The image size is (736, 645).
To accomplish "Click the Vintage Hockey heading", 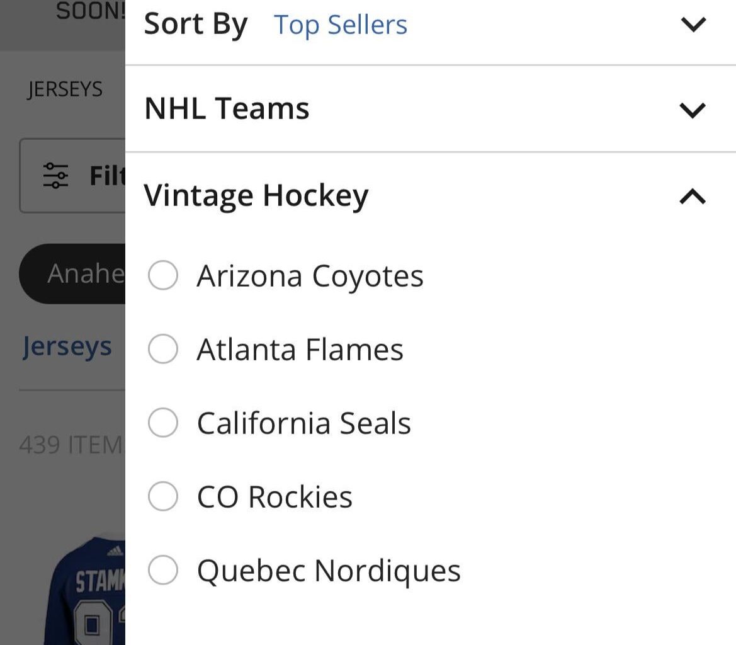I will pyautogui.click(x=256, y=195).
